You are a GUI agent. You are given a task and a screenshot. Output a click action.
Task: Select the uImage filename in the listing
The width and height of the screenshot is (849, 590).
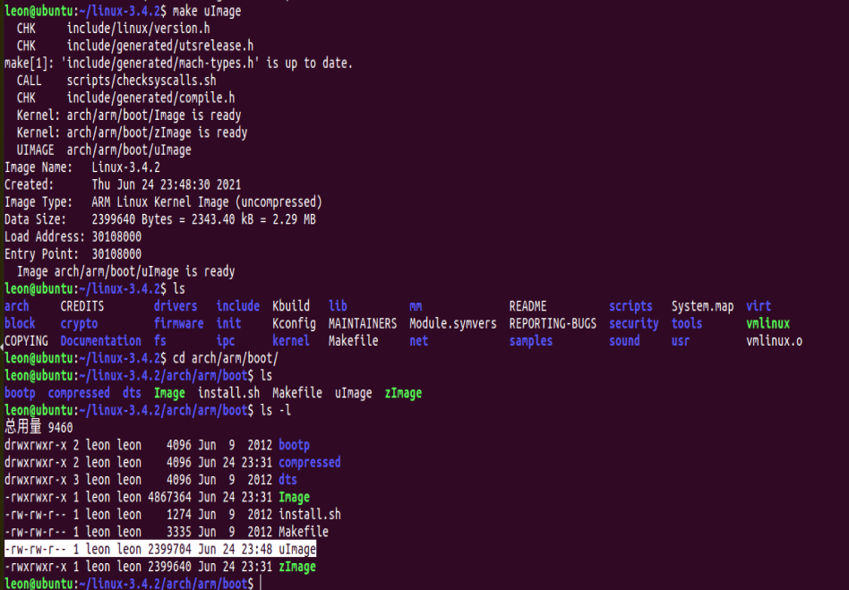click(354, 392)
